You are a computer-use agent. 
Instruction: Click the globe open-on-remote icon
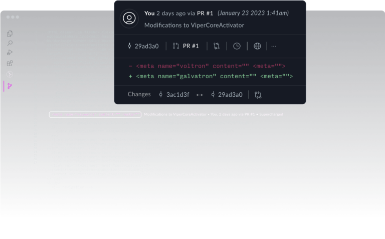257,46
